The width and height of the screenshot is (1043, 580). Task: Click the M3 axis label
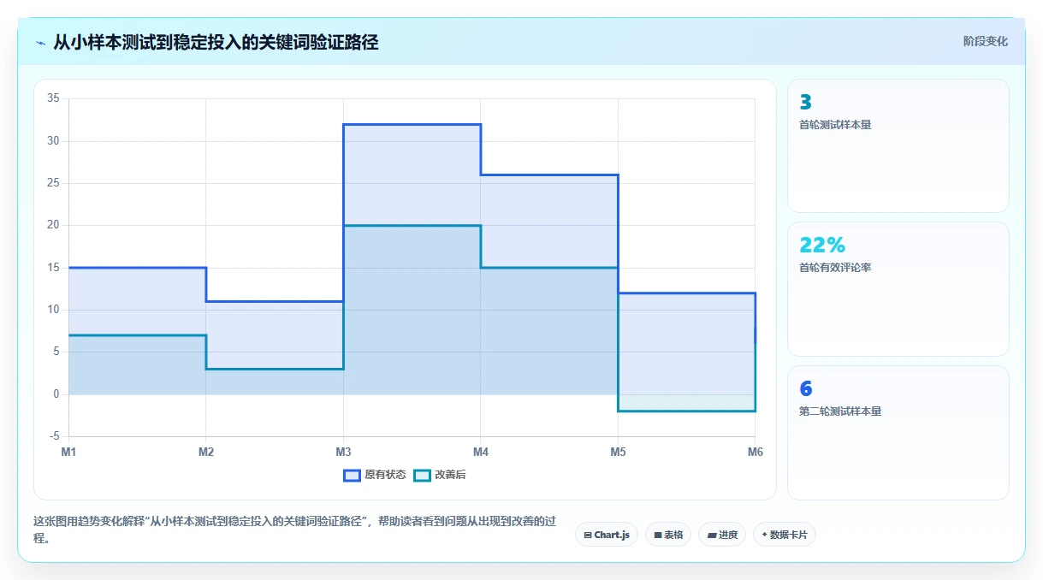(x=343, y=452)
